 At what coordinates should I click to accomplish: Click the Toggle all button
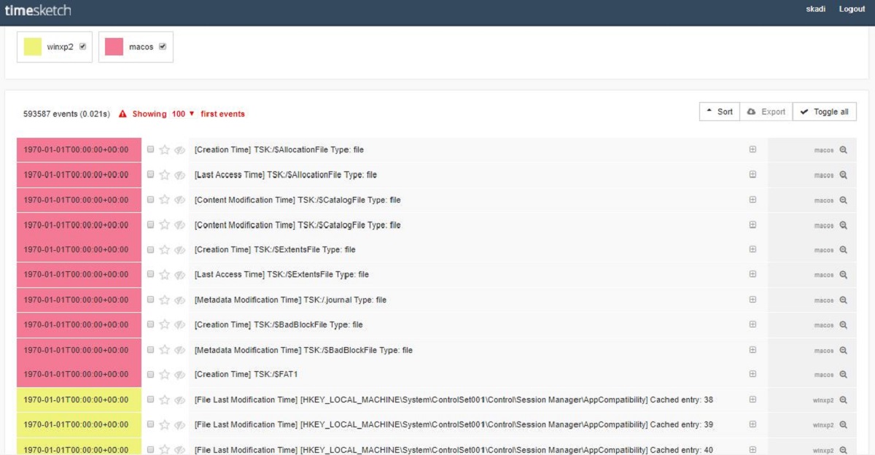[825, 112]
